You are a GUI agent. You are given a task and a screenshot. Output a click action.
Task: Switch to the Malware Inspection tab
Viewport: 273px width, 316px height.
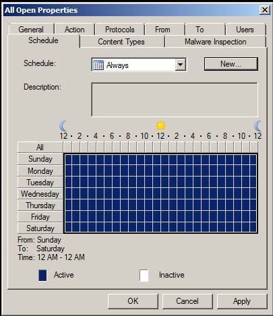(x=216, y=42)
